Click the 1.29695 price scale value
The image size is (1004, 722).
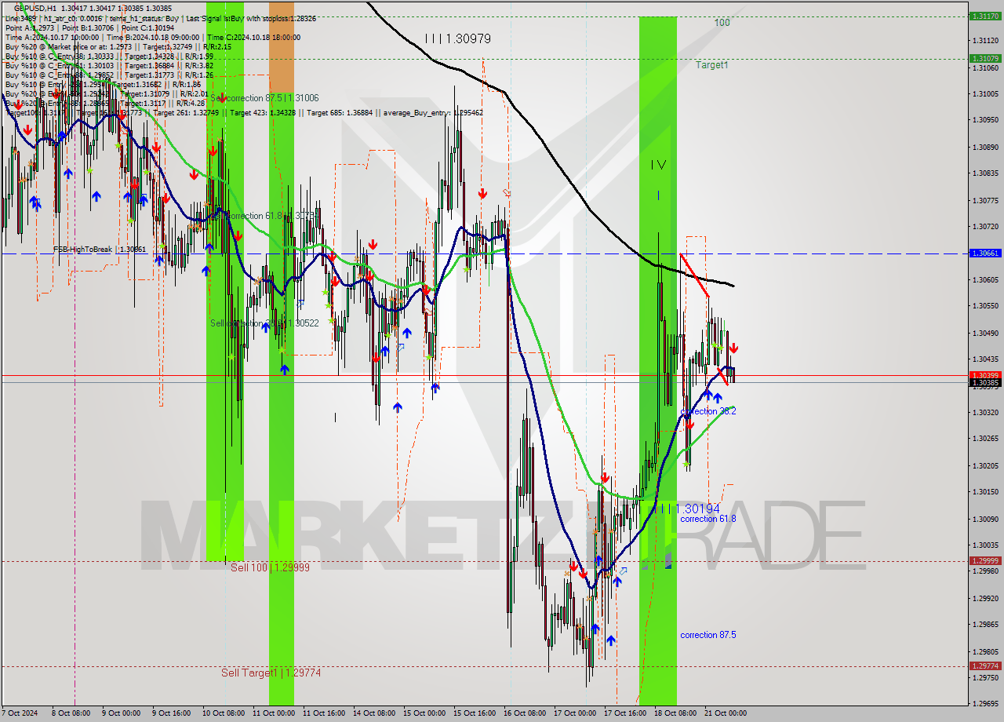tap(984, 704)
